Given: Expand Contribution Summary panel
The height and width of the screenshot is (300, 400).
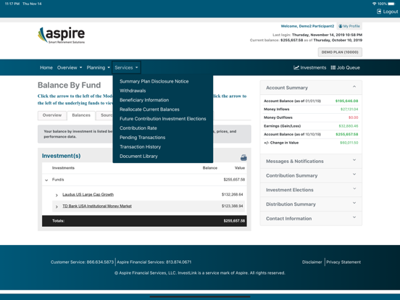Looking at the screenshot, I should click(311, 175).
